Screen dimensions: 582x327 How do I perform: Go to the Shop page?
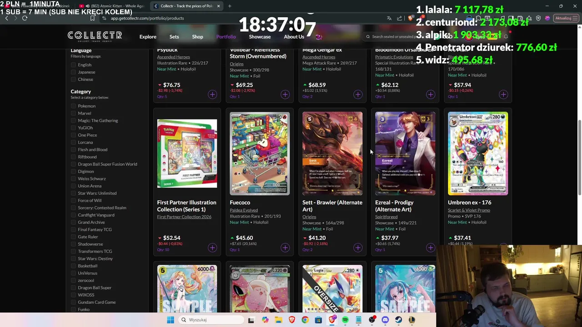[x=197, y=37]
